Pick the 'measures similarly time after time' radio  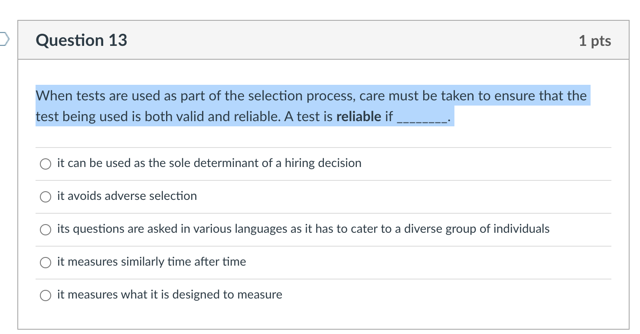pyautogui.click(x=46, y=263)
